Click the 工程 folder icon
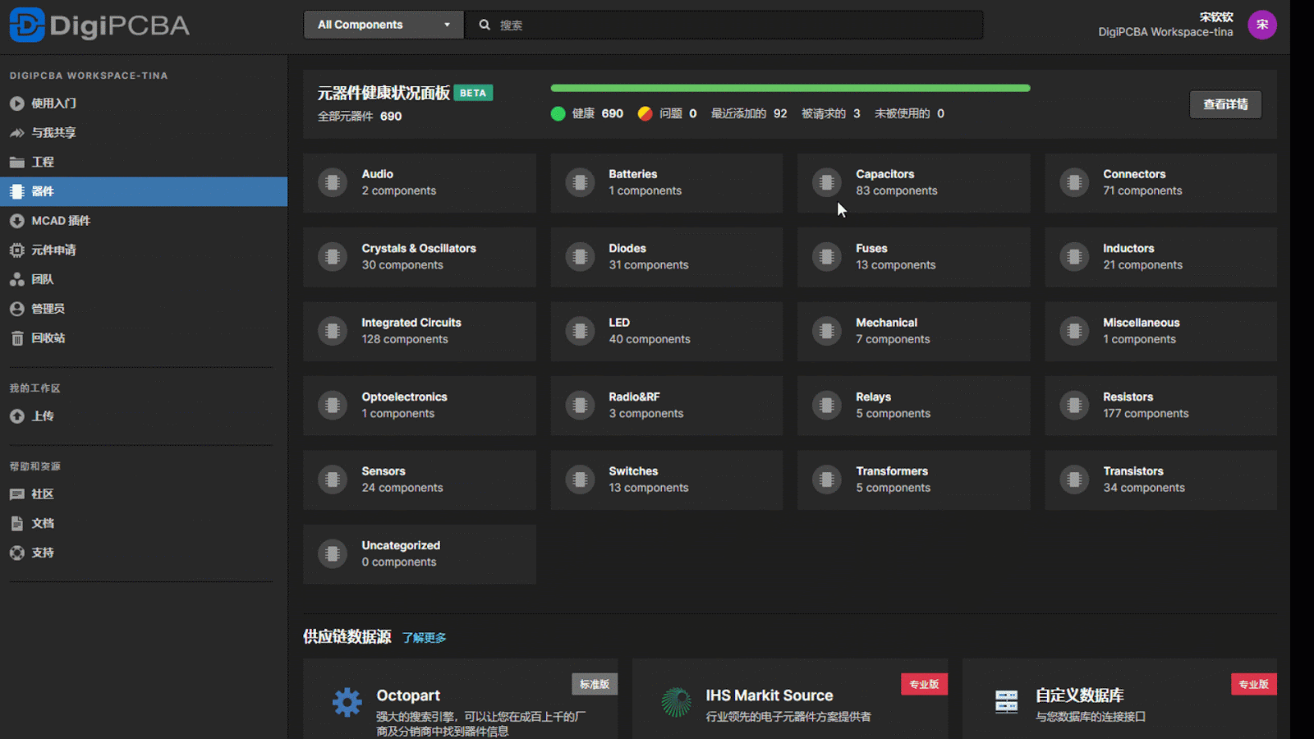The image size is (1314, 739). [x=16, y=163]
